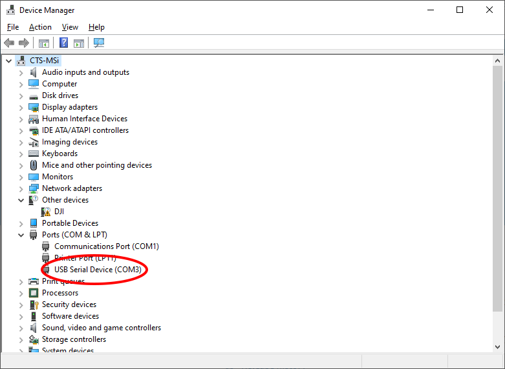Click the Mice and pointing devices icon
Viewport: 505px width, 369px height.
(x=34, y=165)
